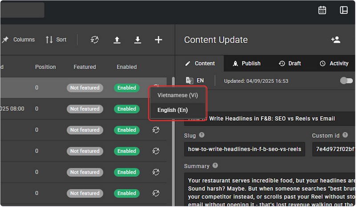
Task: Click translate icon in last row
Action: (156, 193)
